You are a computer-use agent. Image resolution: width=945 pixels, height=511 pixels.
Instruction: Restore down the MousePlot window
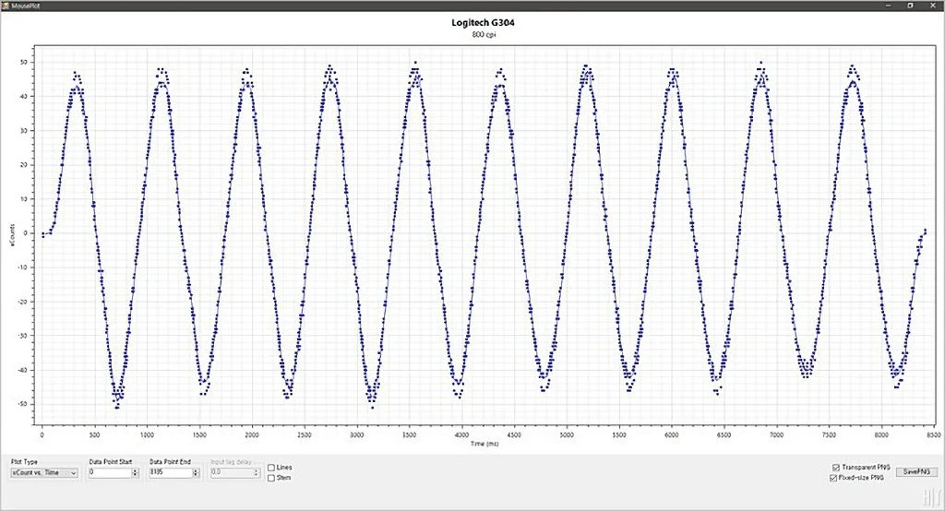click(x=910, y=6)
